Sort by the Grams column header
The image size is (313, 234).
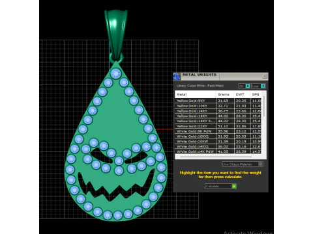[225, 94]
